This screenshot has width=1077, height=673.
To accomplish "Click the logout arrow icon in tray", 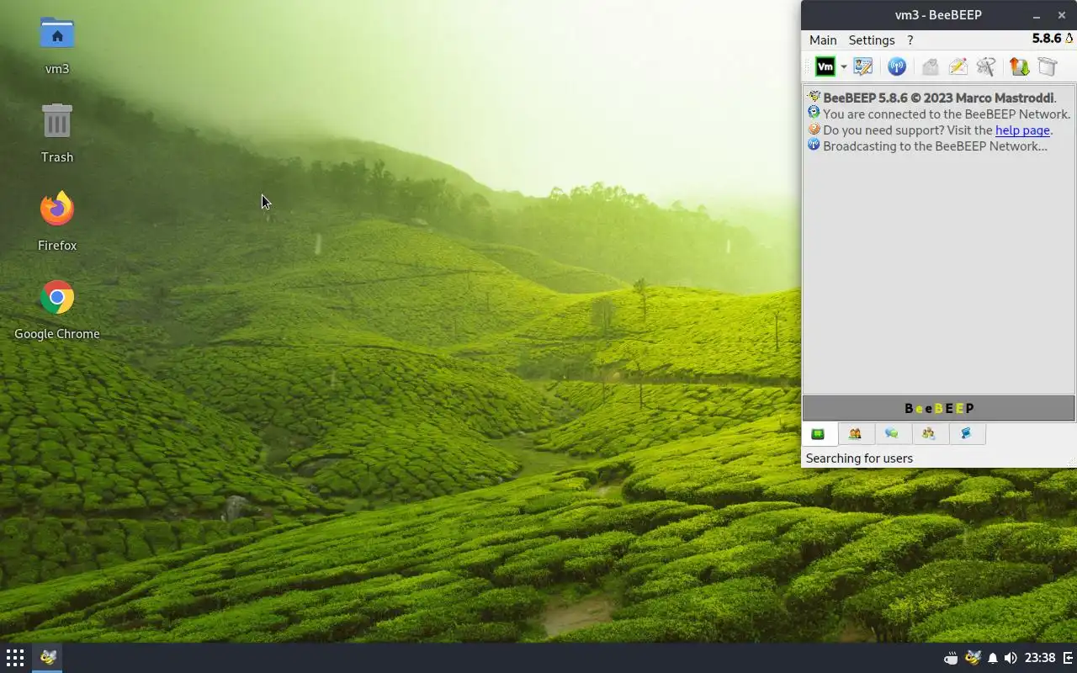I will 1069,658.
